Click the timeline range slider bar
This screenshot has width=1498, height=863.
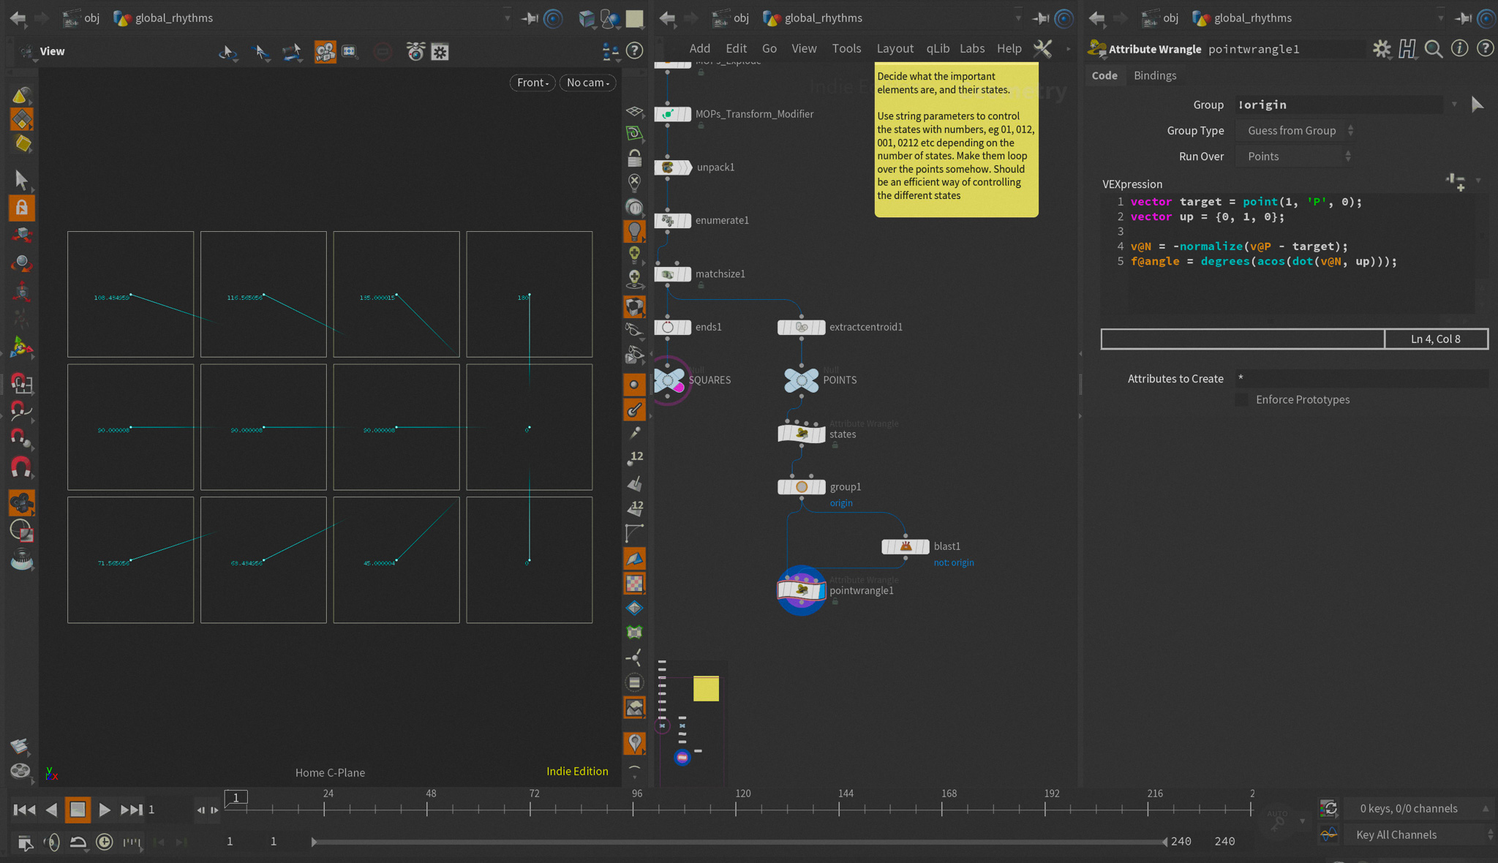click(739, 842)
